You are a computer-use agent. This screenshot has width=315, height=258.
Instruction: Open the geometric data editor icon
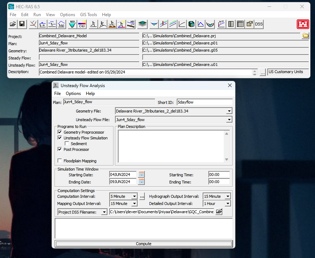(33, 24)
